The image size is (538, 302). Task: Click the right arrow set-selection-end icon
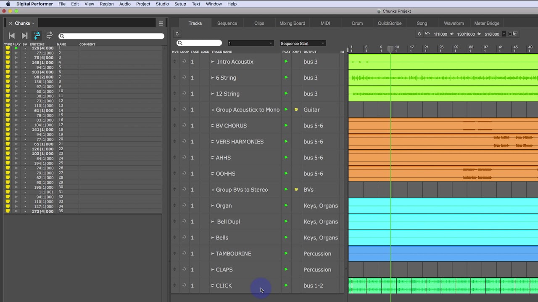point(479,34)
